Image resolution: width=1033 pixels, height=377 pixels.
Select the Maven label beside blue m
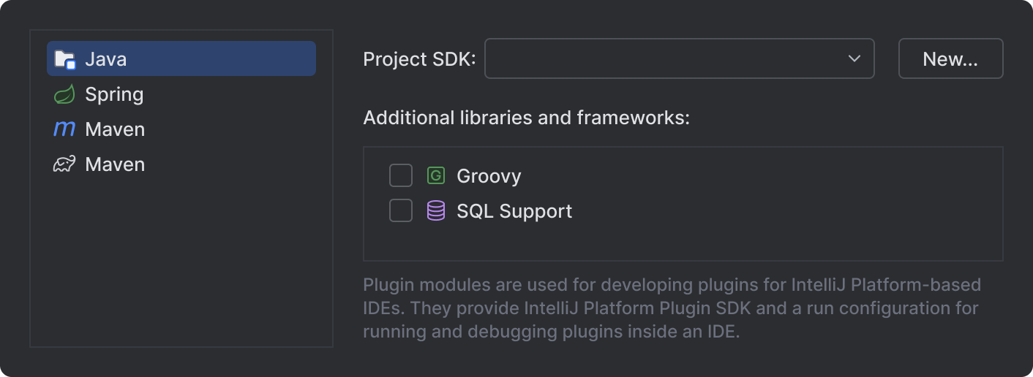(115, 129)
